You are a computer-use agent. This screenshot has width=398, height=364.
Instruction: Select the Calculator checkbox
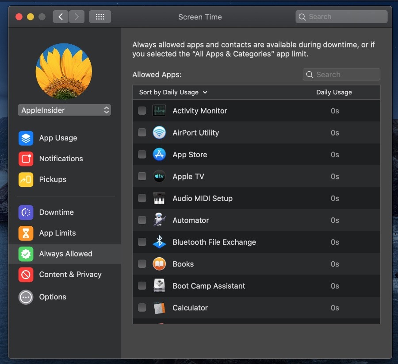tap(142, 308)
